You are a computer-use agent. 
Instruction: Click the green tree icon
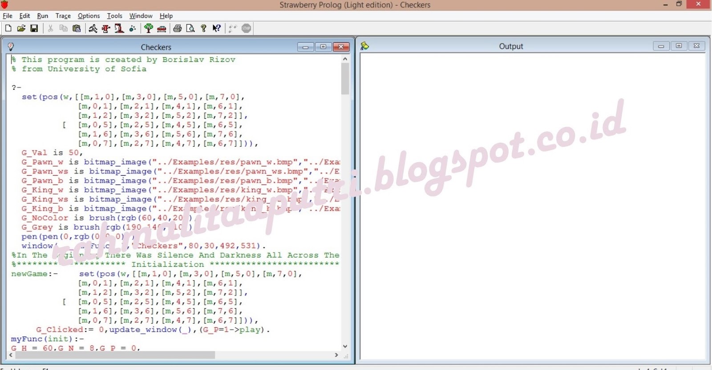[149, 28]
